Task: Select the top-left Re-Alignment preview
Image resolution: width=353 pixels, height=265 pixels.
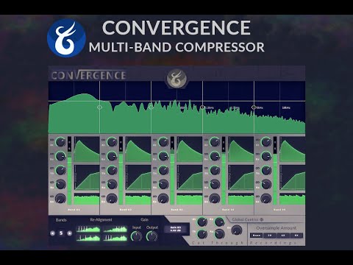Action: coord(88,229)
